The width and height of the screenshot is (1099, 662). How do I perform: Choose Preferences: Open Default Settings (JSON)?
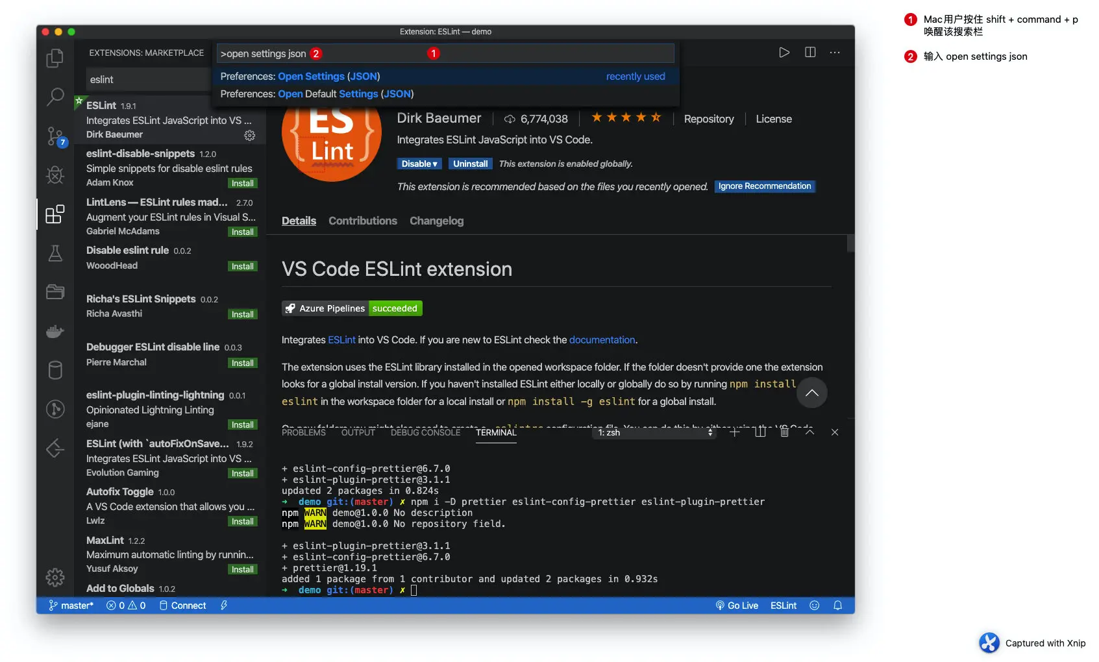445,94
